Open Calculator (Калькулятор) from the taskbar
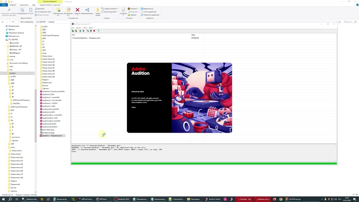359x202 pixels. pyautogui.click(x=60, y=199)
